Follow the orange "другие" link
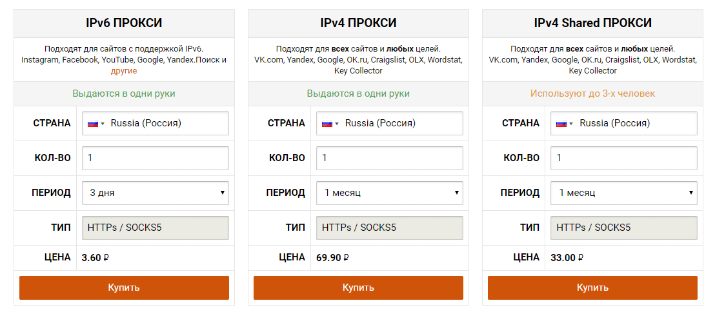Viewport: 715px width, 312px height. [124, 71]
